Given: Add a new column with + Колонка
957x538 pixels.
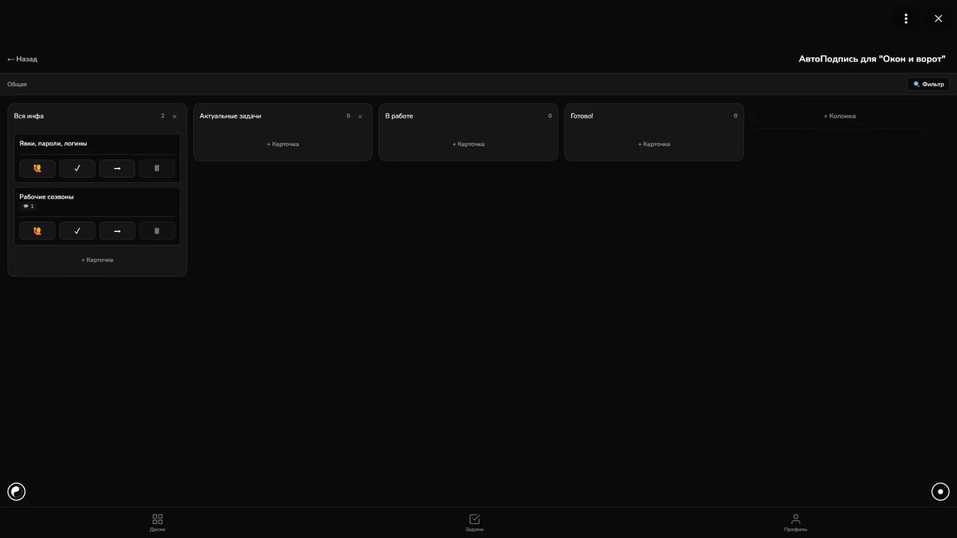Looking at the screenshot, I should (840, 116).
